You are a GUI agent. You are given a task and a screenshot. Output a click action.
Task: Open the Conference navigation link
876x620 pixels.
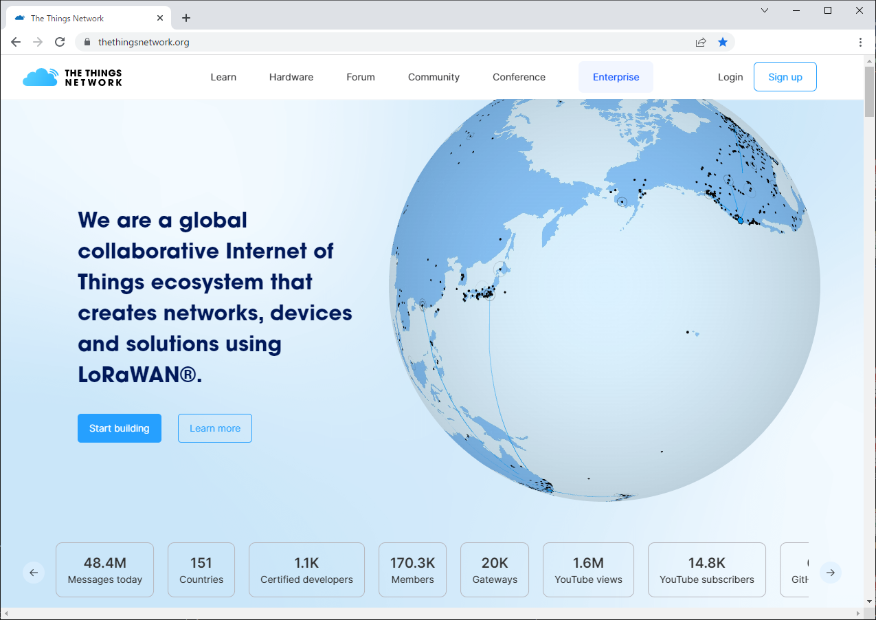[x=519, y=77]
